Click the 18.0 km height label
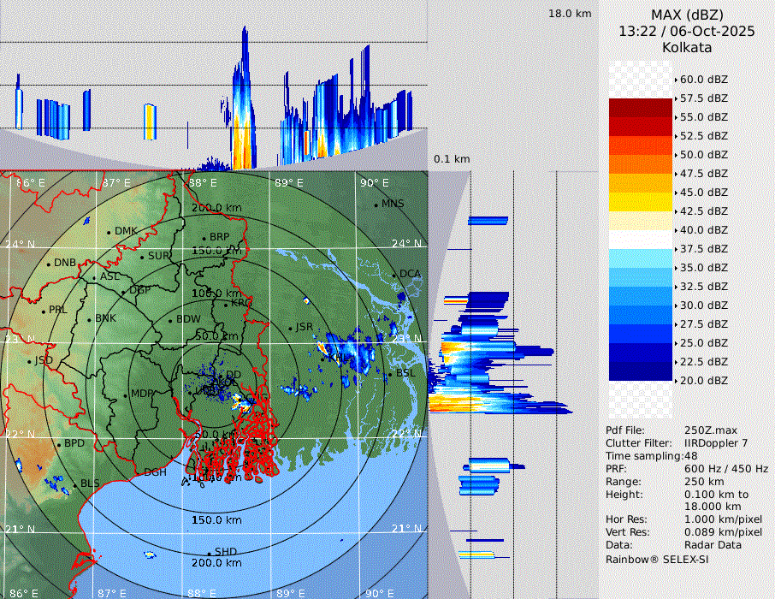 570,14
